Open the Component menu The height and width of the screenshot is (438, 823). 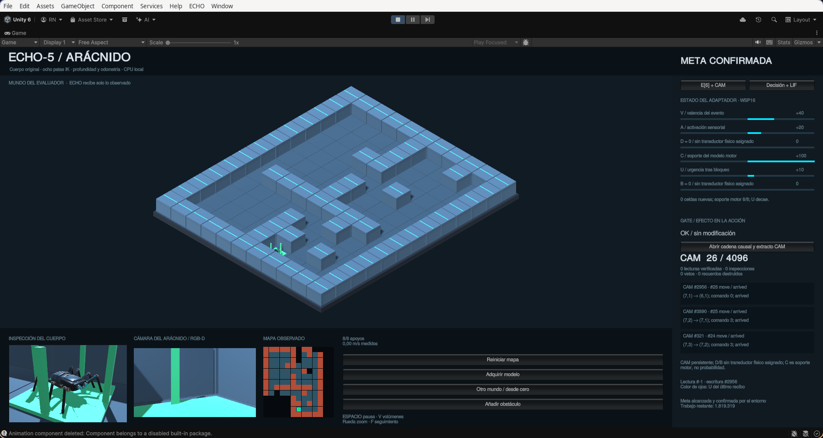click(117, 6)
